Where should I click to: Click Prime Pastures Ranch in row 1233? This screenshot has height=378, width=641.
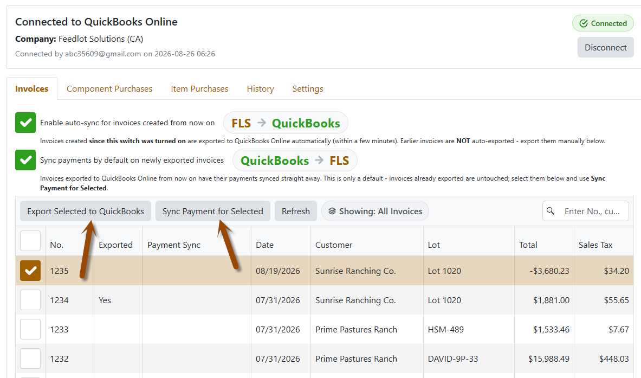click(356, 329)
